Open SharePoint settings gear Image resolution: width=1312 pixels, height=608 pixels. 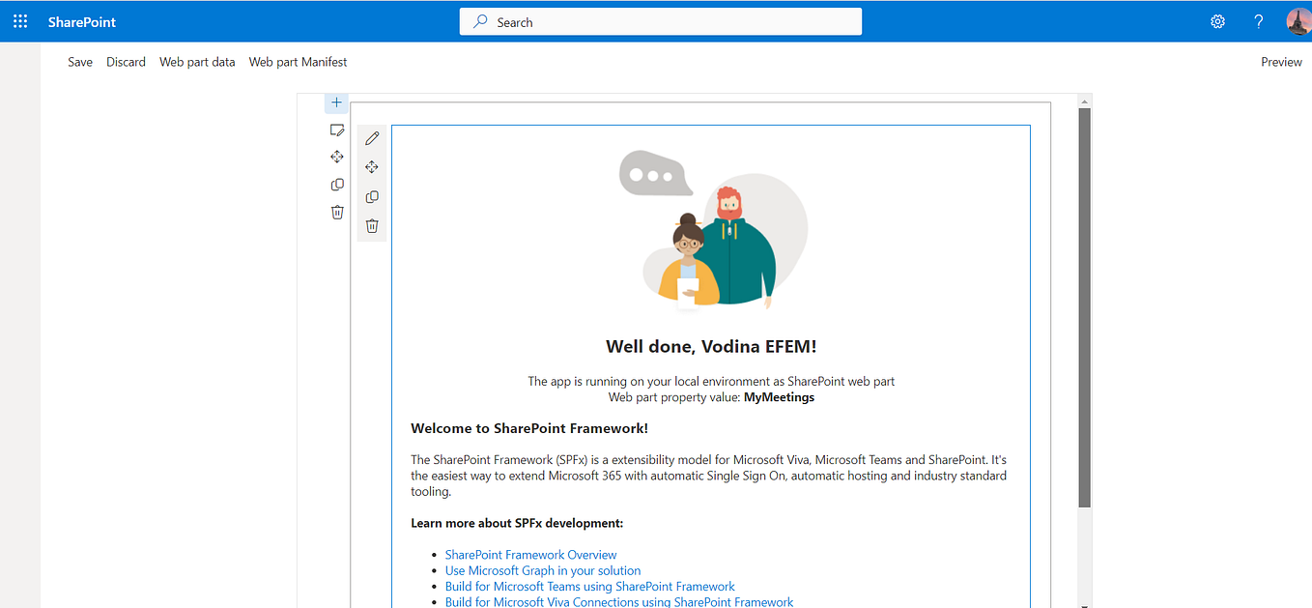(x=1217, y=20)
